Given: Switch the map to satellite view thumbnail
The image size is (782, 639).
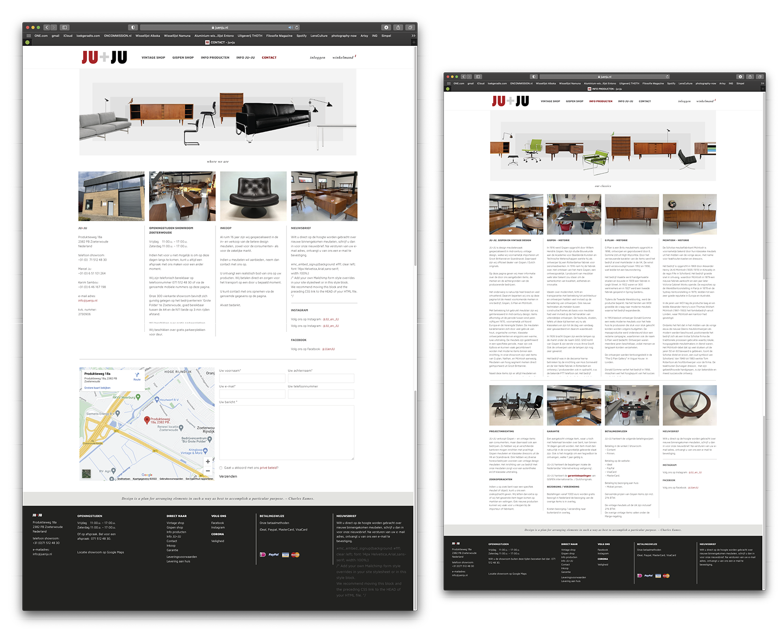Looking at the screenshot, I should pyautogui.click(x=87, y=473).
